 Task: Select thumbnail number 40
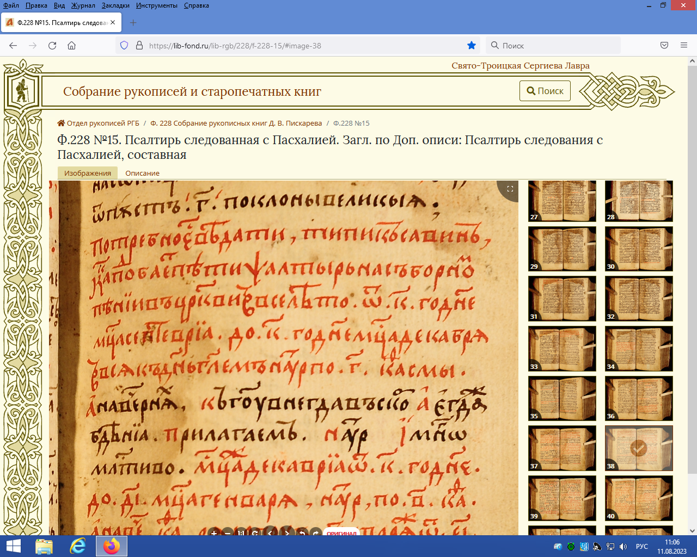tap(639, 498)
